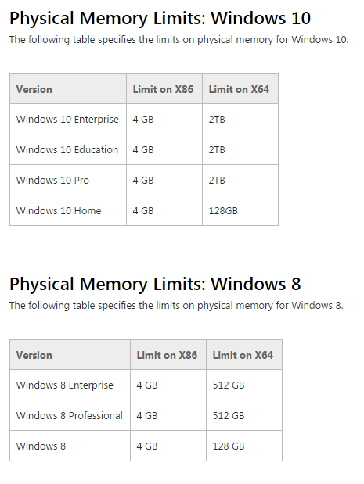This screenshot has width=364, height=484.
Task: Select the Windows 10 Education cell
Action: (68, 149)
